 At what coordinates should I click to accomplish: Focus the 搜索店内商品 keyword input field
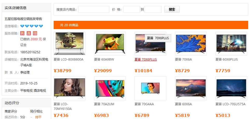point(94,9)
